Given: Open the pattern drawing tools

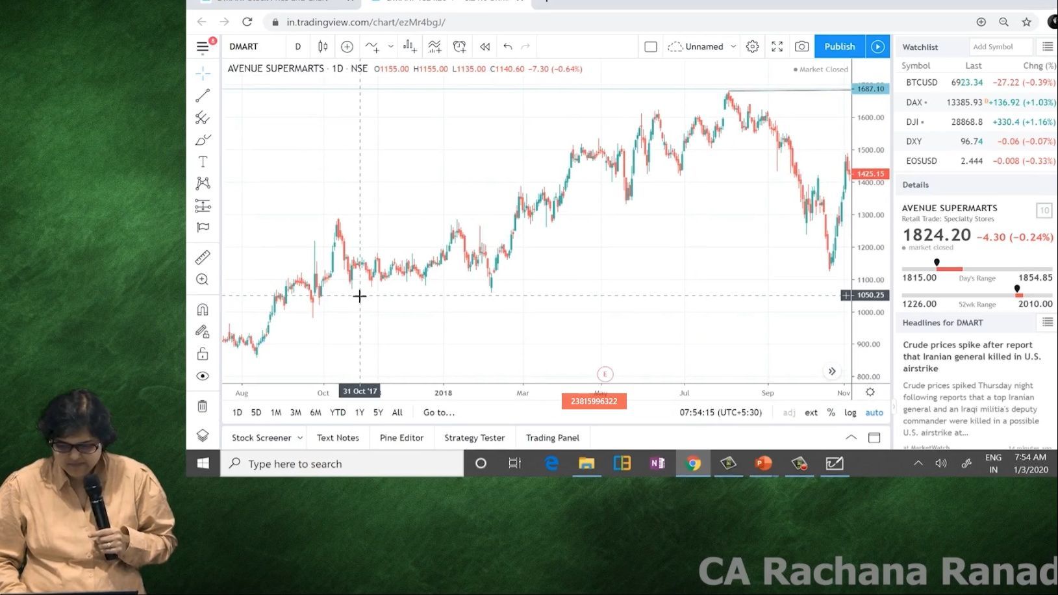Looking at the screenshot, I should pos(203,184).
